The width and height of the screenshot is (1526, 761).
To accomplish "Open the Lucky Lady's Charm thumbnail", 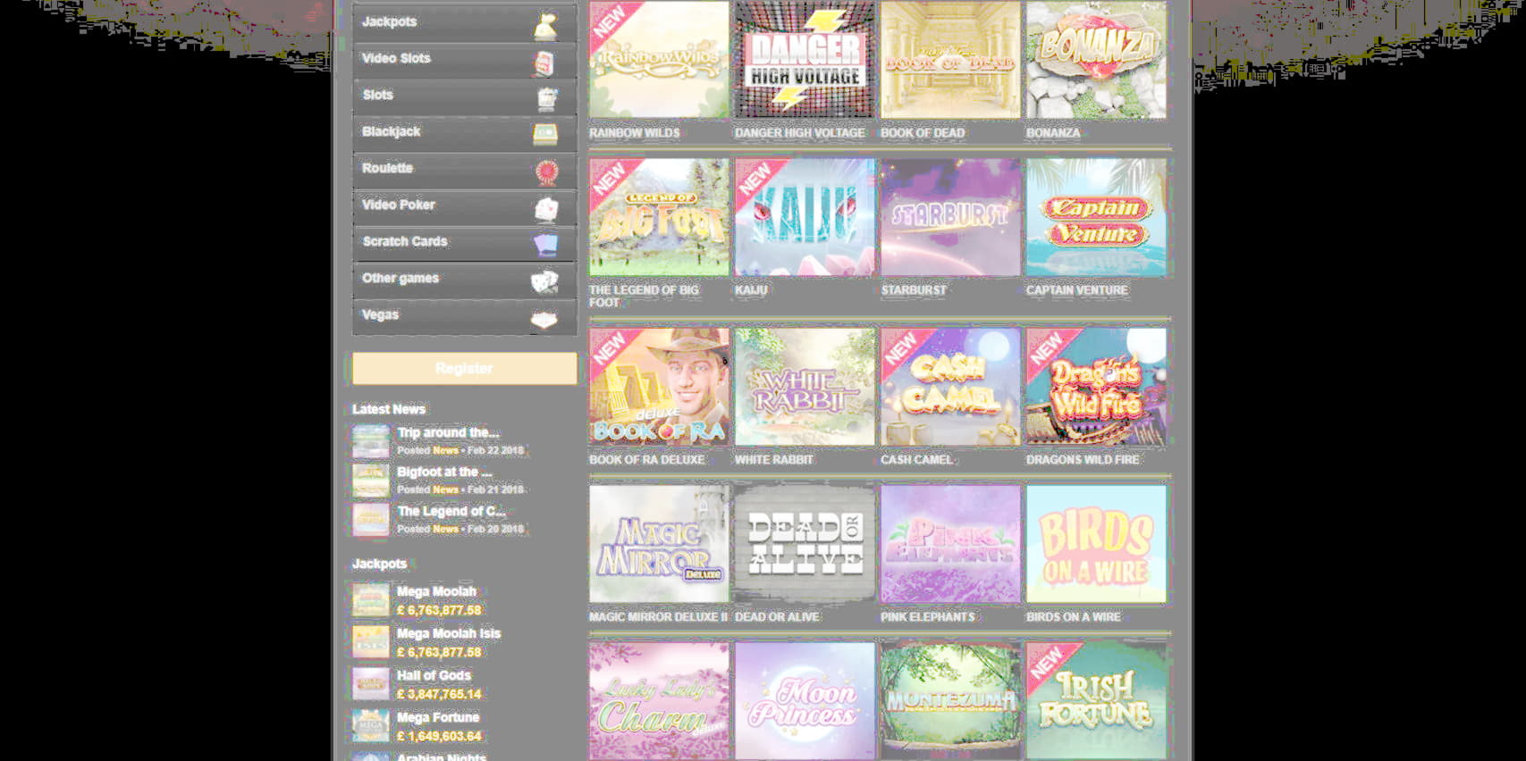I will pyautogui.click(x=659, y=701).
